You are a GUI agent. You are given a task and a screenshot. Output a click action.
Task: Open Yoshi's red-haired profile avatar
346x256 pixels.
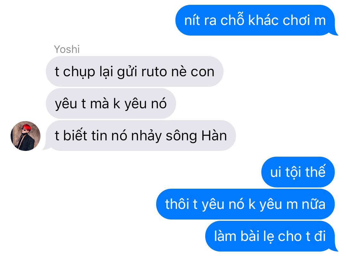point(26,136)
